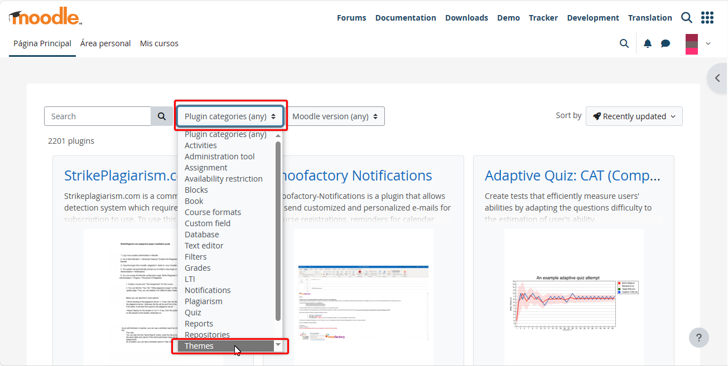728x366 pixels.
Task: Open the Tracker link
Action: point(543,18)
